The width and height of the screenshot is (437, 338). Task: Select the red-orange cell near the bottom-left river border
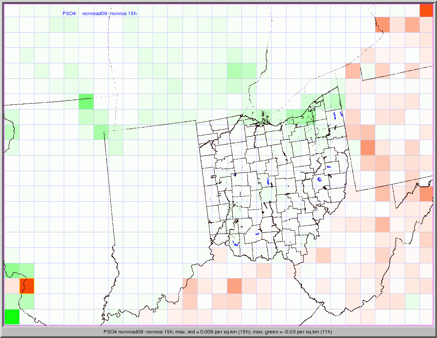click(x=27, y=286)
